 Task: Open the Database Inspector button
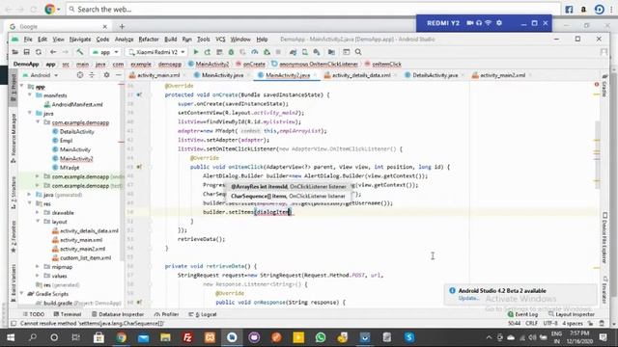click(x=118, y=314)
